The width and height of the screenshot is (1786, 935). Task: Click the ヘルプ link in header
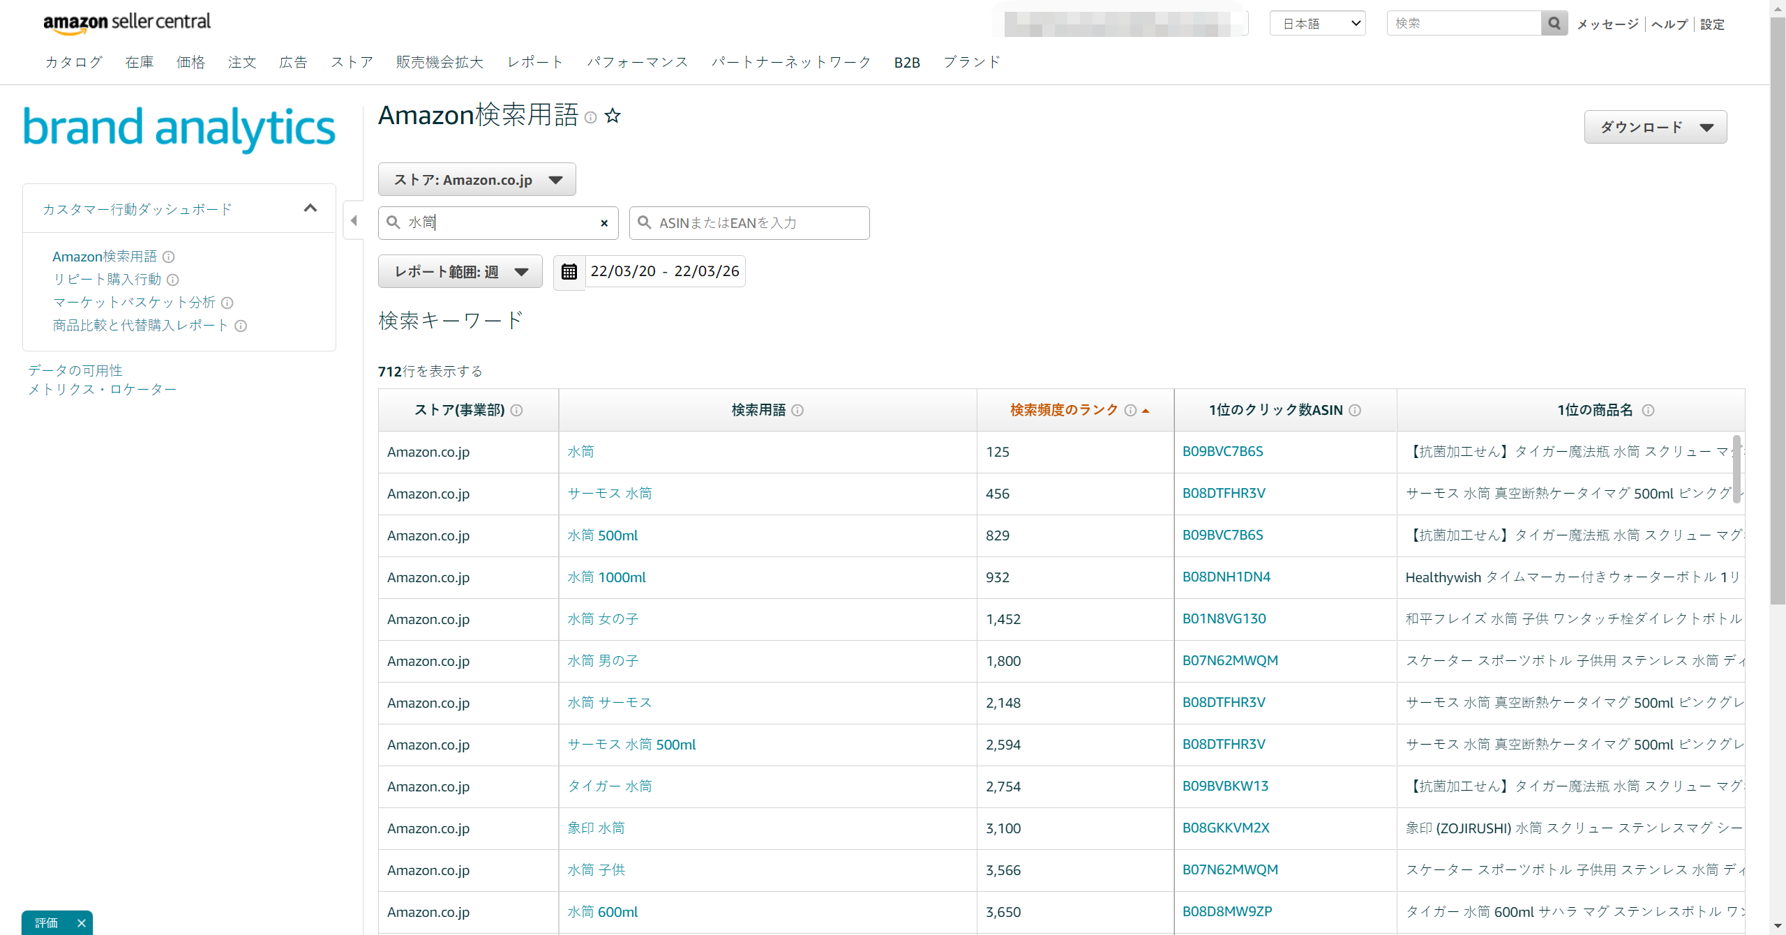tap(1669, 24)
